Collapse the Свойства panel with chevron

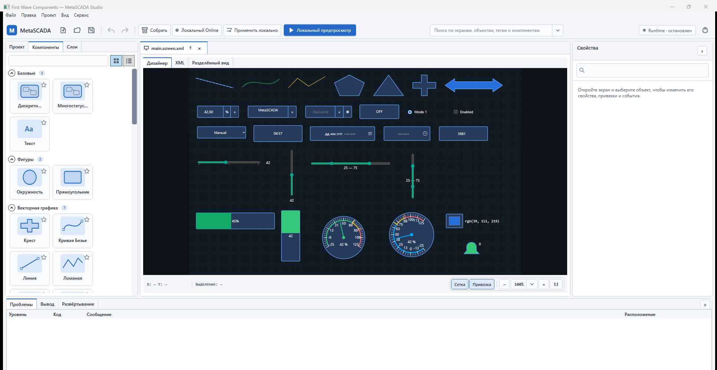(x=702, y=51)
